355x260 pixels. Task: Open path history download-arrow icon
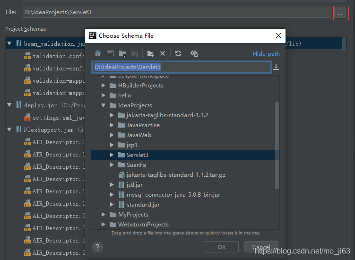(276, 67)
